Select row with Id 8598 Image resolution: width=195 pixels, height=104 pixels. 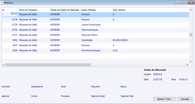point(95,50)
